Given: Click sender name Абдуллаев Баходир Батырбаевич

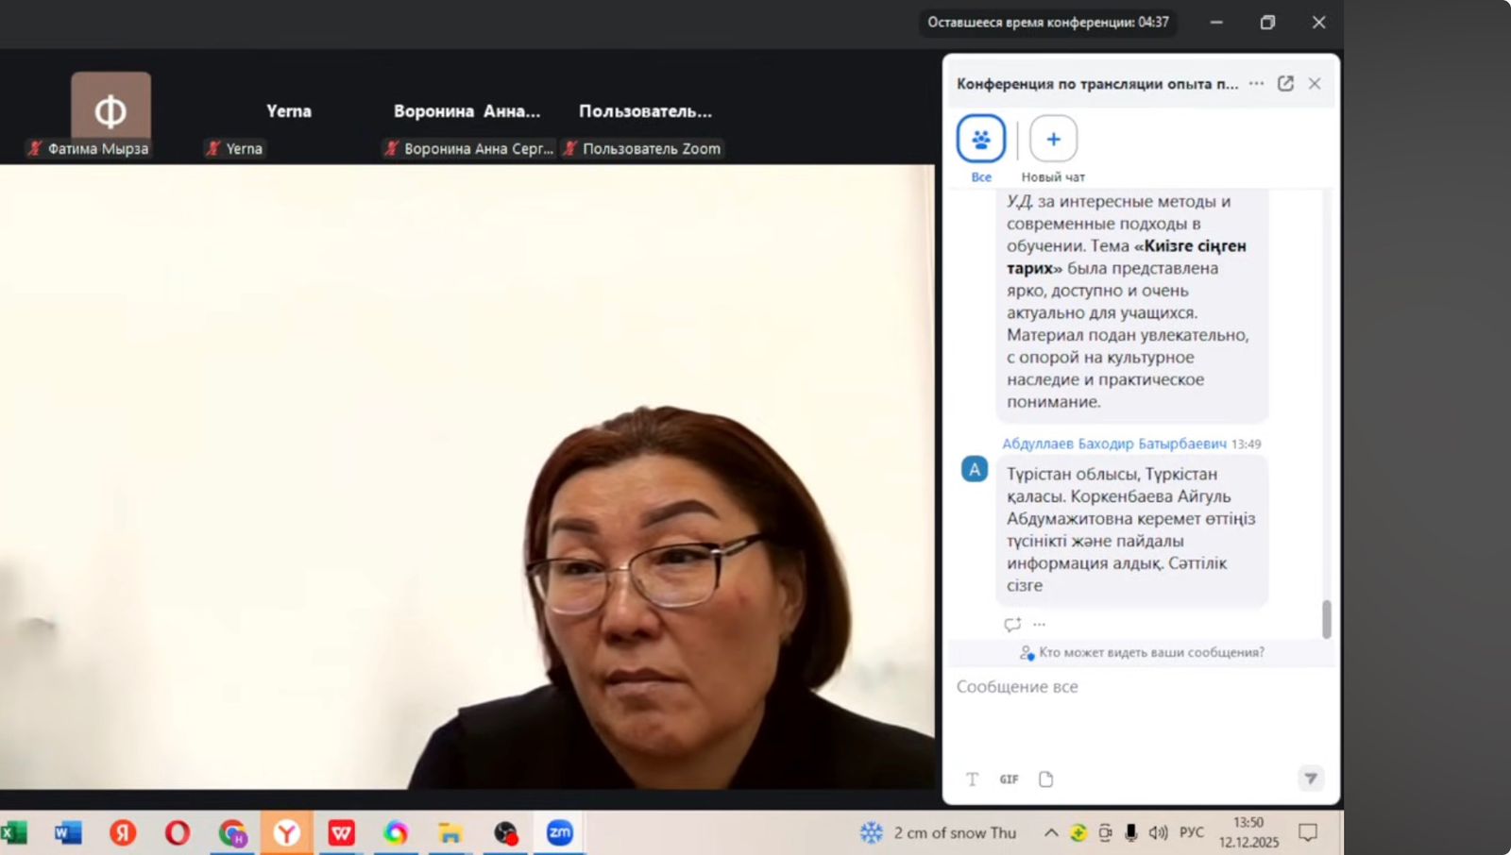Looking at the screenshot, I should pyautogui.click(x=1114, y=444).
